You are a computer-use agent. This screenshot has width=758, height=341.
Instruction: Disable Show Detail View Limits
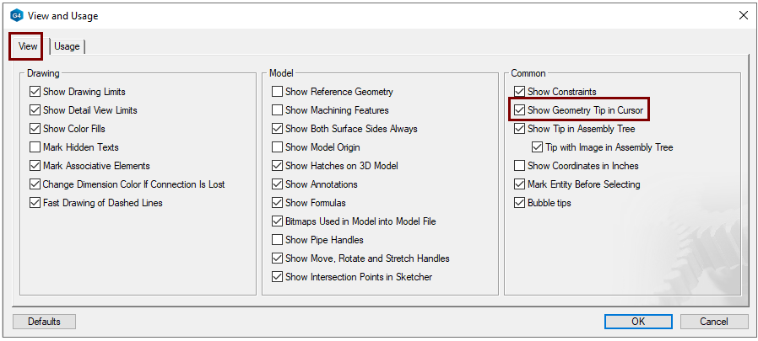point(35,110)
